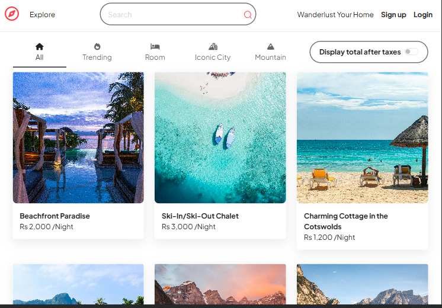Toggle the display total after taxes switch
Screen dimensions: 442x308
411,52
